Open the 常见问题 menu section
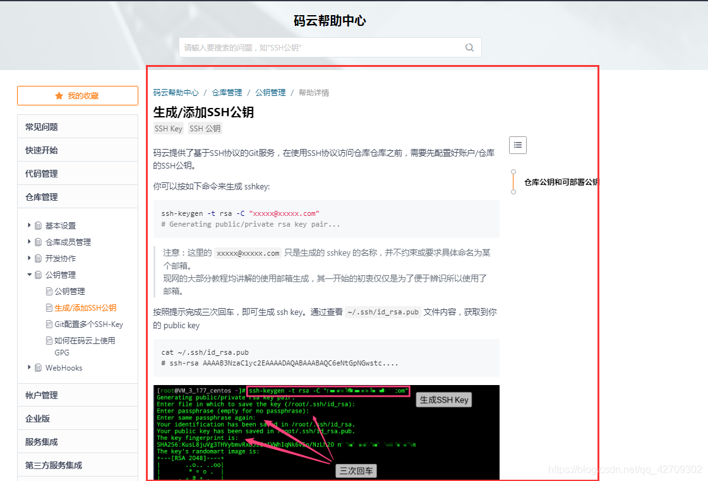This screenshot has height=481, width=708. (x=78, y=127)
